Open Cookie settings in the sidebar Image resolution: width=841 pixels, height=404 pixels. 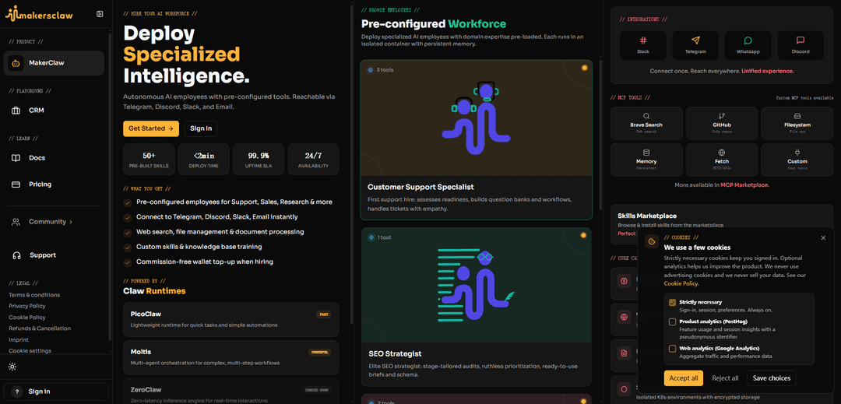tap(30, 351)
